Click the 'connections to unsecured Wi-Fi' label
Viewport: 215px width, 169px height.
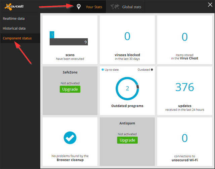click(184, 158)
